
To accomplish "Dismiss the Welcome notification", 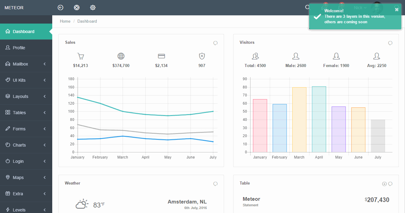I will [x=396, y=9].
